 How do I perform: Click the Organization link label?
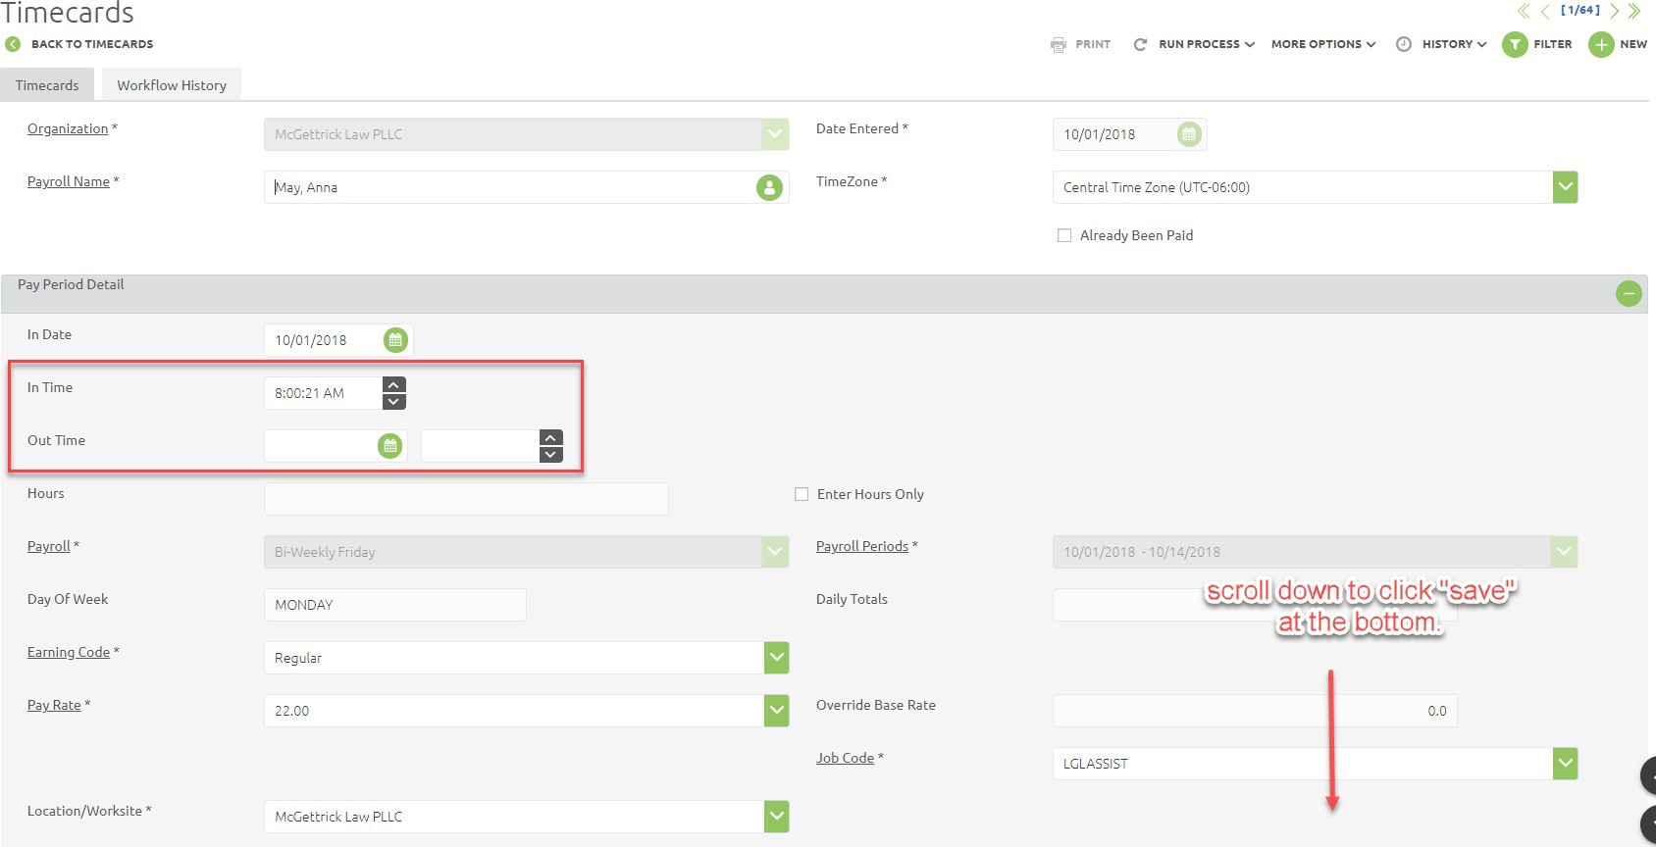point(68,128)
